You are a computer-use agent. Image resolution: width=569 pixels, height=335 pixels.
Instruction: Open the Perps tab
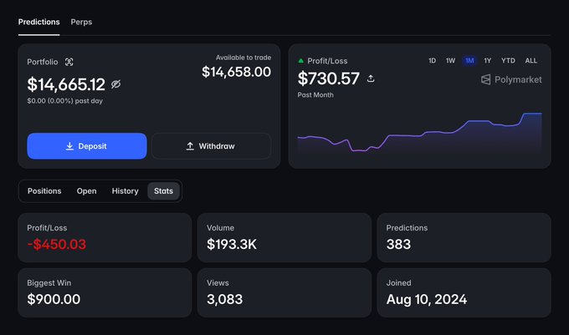pos(81,22)
